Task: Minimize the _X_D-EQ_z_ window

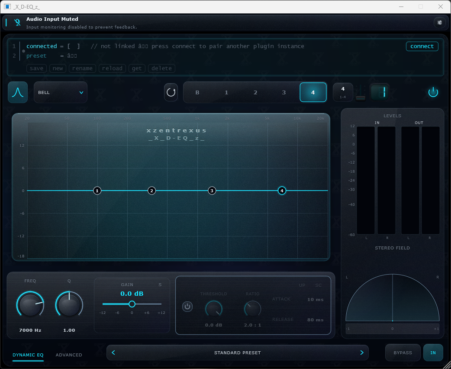Action: (x=401, y=6)
